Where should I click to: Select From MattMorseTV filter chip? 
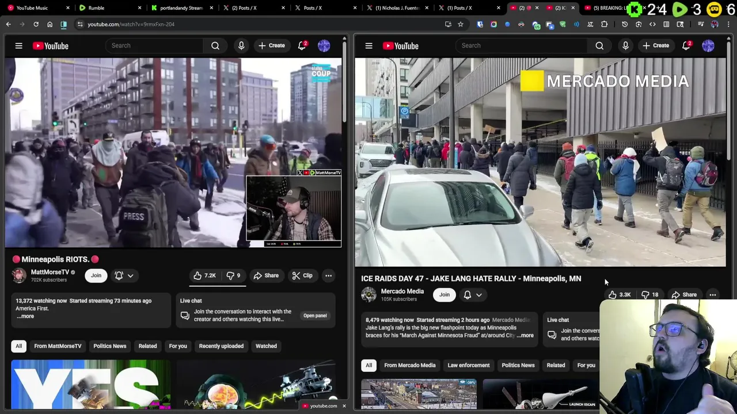[x=58, y=346]
